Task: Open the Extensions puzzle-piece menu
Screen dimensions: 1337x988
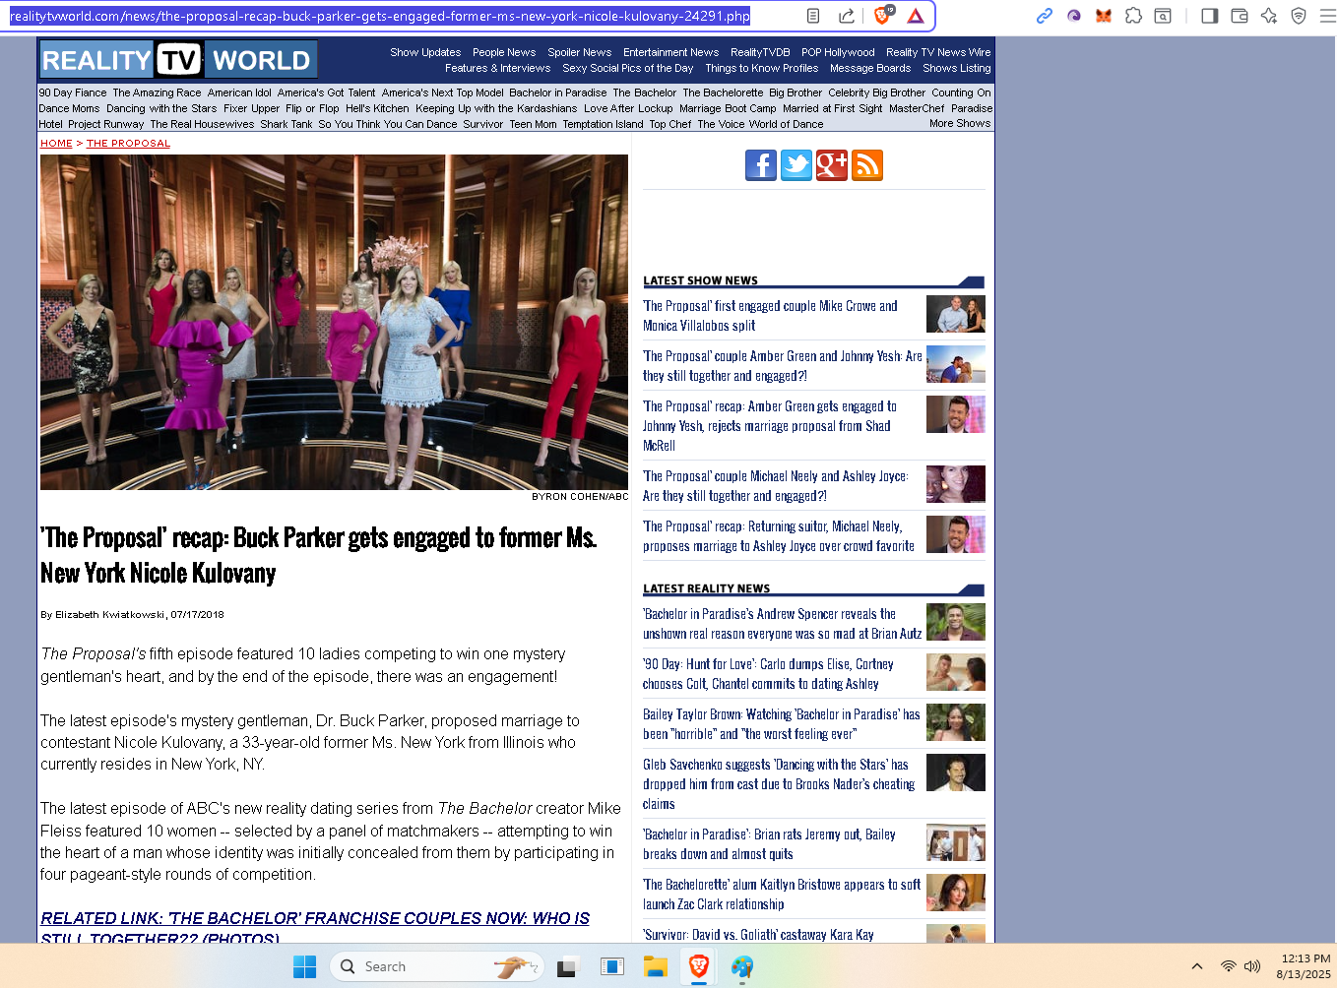Action: (x=1133, y=16)
